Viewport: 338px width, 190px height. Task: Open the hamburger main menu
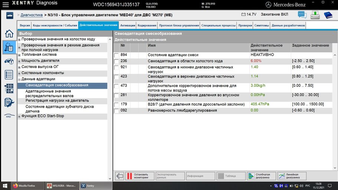coord(6,4)
